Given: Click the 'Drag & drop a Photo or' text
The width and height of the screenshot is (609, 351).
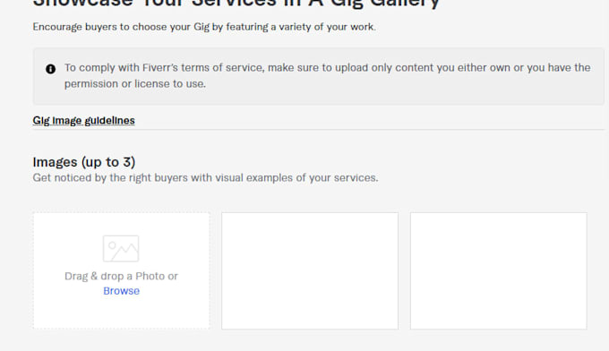Looking at the screenshot, I should tap(121, 276).
